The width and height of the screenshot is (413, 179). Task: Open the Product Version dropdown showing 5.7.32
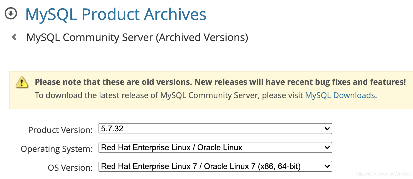216,129
